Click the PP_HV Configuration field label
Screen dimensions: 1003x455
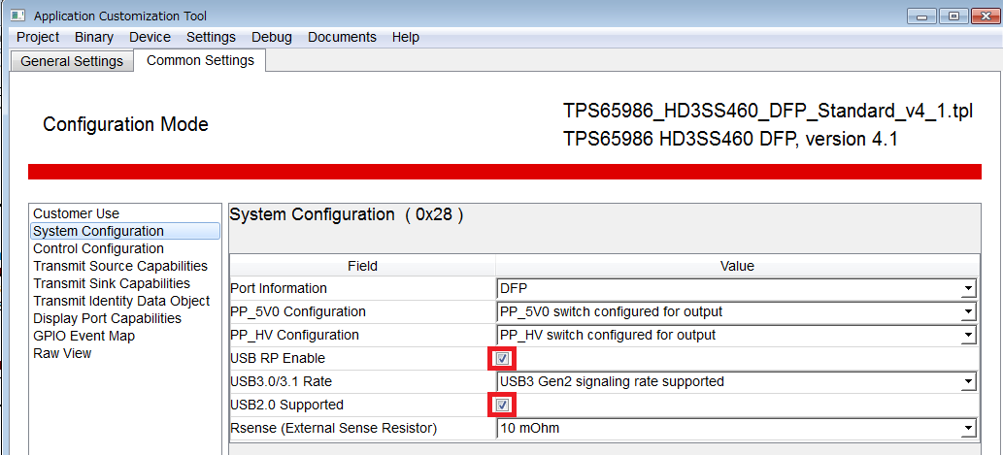coord(294,335)
